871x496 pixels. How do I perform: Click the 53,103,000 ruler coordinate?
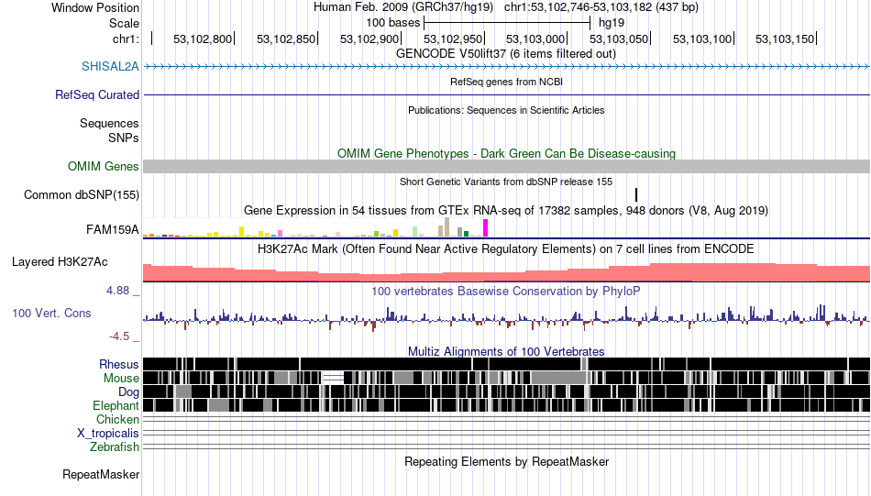pos(535,39)
